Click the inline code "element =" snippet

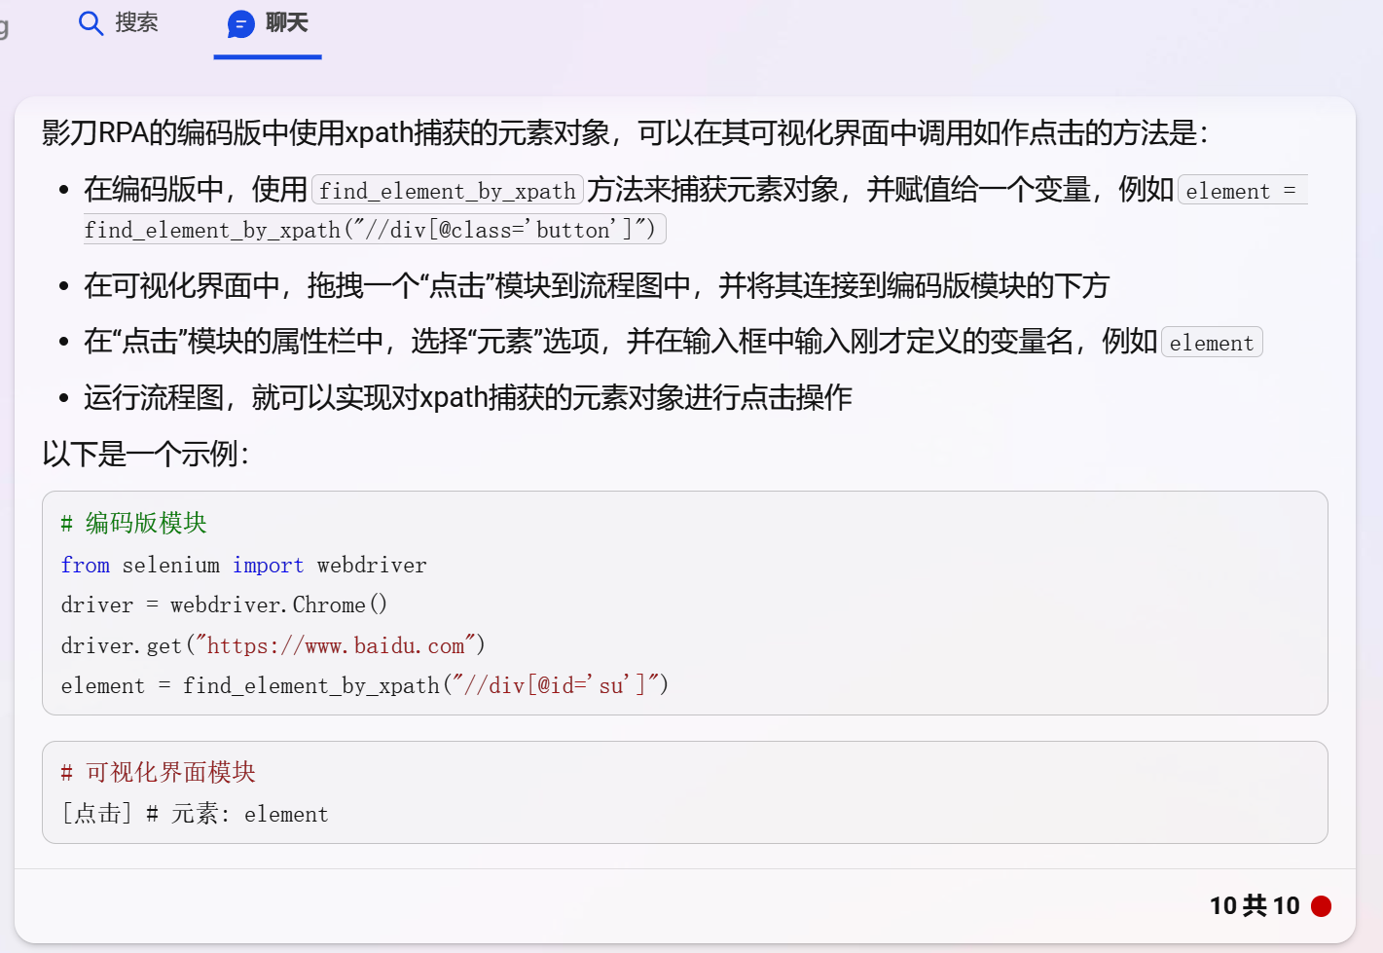1242,191
